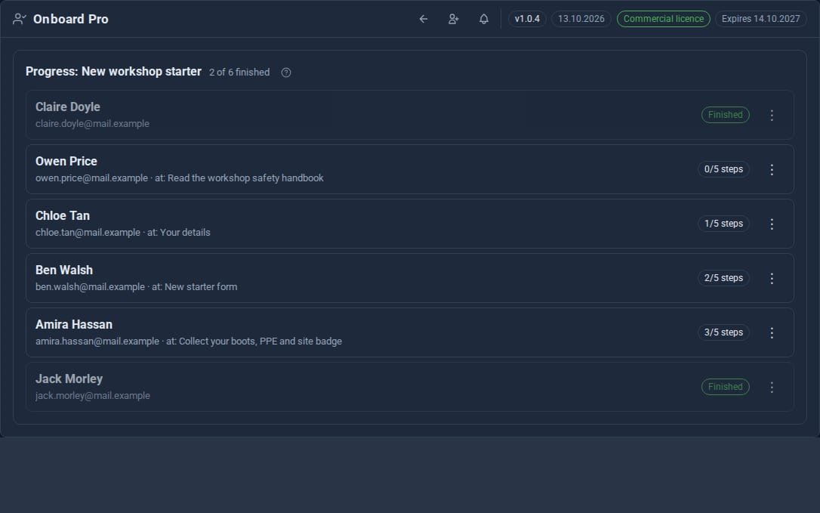Select the name 'Chloe Tan'
This screenshot has height=513, width=820.
point(63,215)
